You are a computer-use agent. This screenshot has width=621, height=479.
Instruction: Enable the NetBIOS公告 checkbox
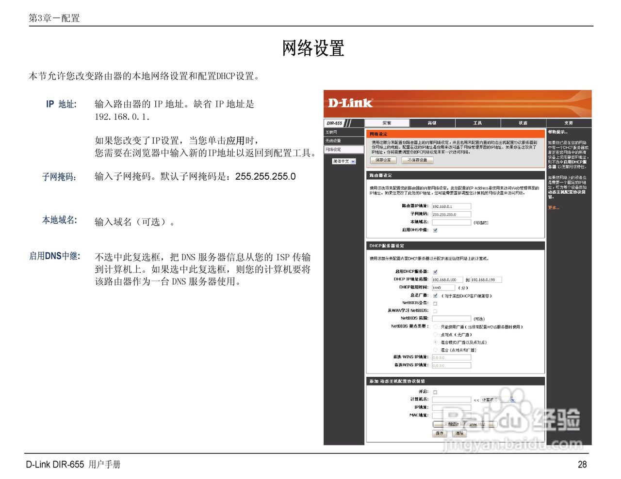click(435, 303)
